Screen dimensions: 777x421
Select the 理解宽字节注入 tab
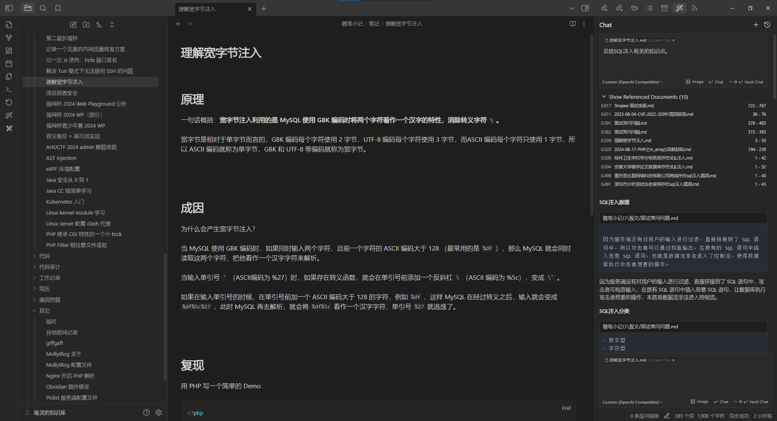(x=210, y=9)
